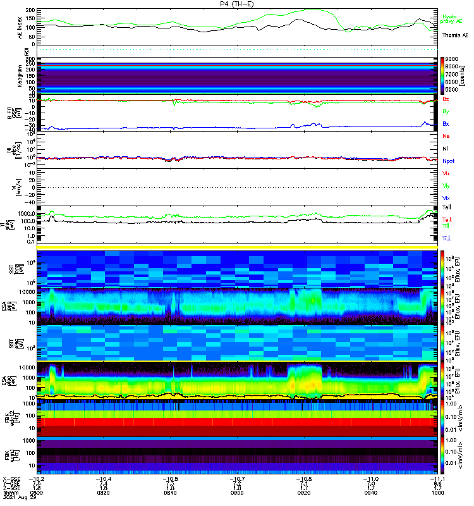Image resolution: width=474 pixels, height=506 pixels.
Task: Click the red Ne legend entry
Action: click(x=446, y=136)
